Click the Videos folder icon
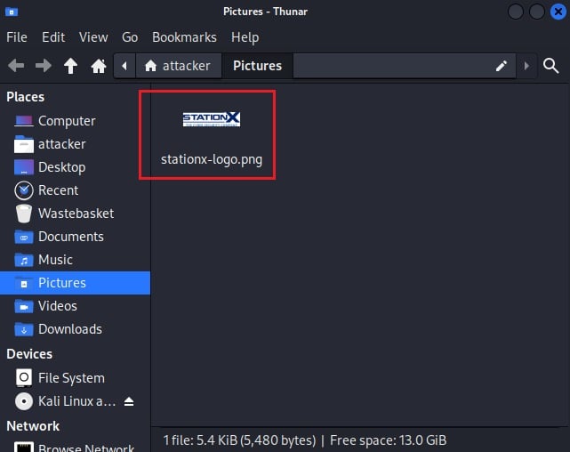The image size is (570, 452). pyautogui.click(x=24, y=306)
